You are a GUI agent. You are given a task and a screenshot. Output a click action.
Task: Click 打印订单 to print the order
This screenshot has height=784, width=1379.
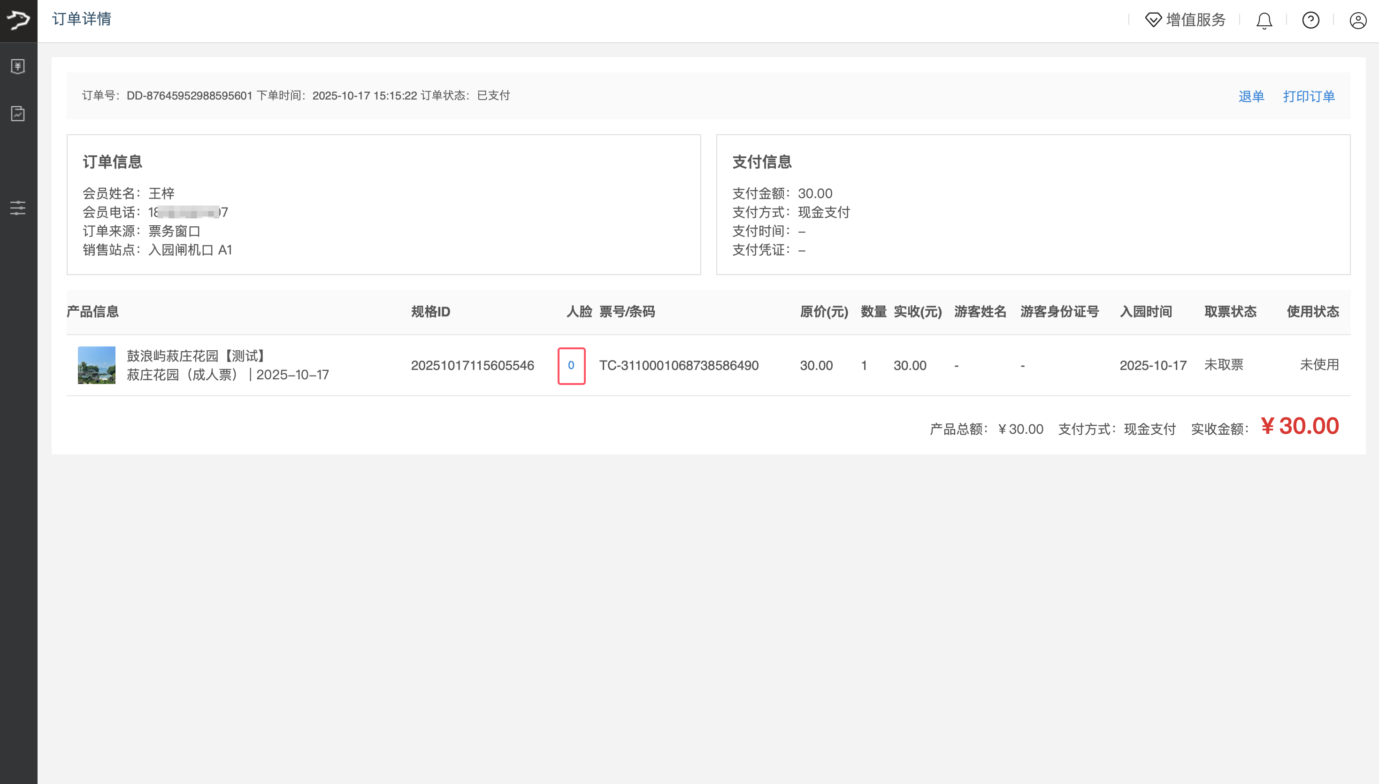click(1309, 96)
